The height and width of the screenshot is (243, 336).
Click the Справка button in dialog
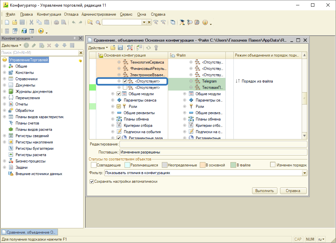coord(293,191)
